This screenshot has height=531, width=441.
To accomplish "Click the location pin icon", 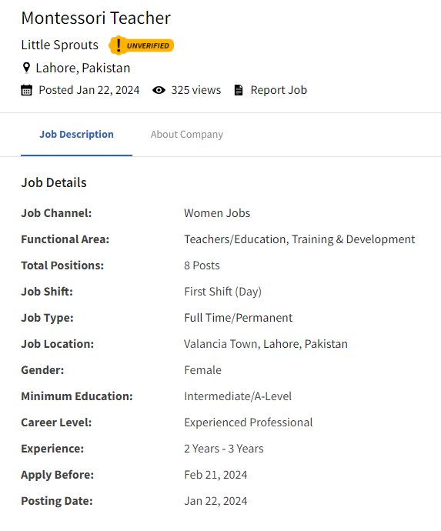I will [26, 68].
